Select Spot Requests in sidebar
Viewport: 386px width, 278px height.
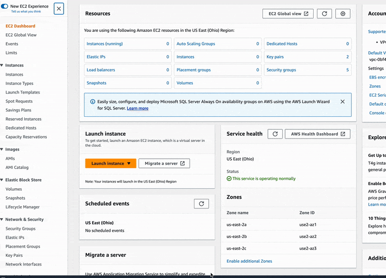[x=19, y=101]
